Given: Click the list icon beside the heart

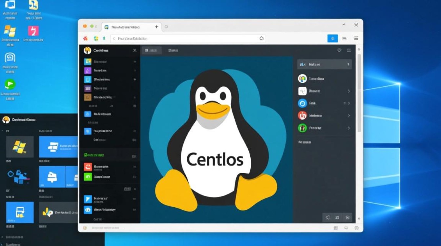Looking at the screenshot, I should (349, 50).
